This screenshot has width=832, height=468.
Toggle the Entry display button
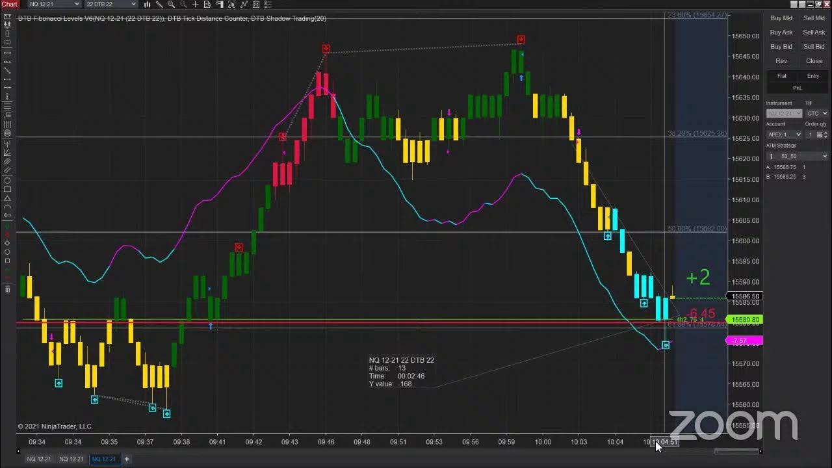[813, 76]
